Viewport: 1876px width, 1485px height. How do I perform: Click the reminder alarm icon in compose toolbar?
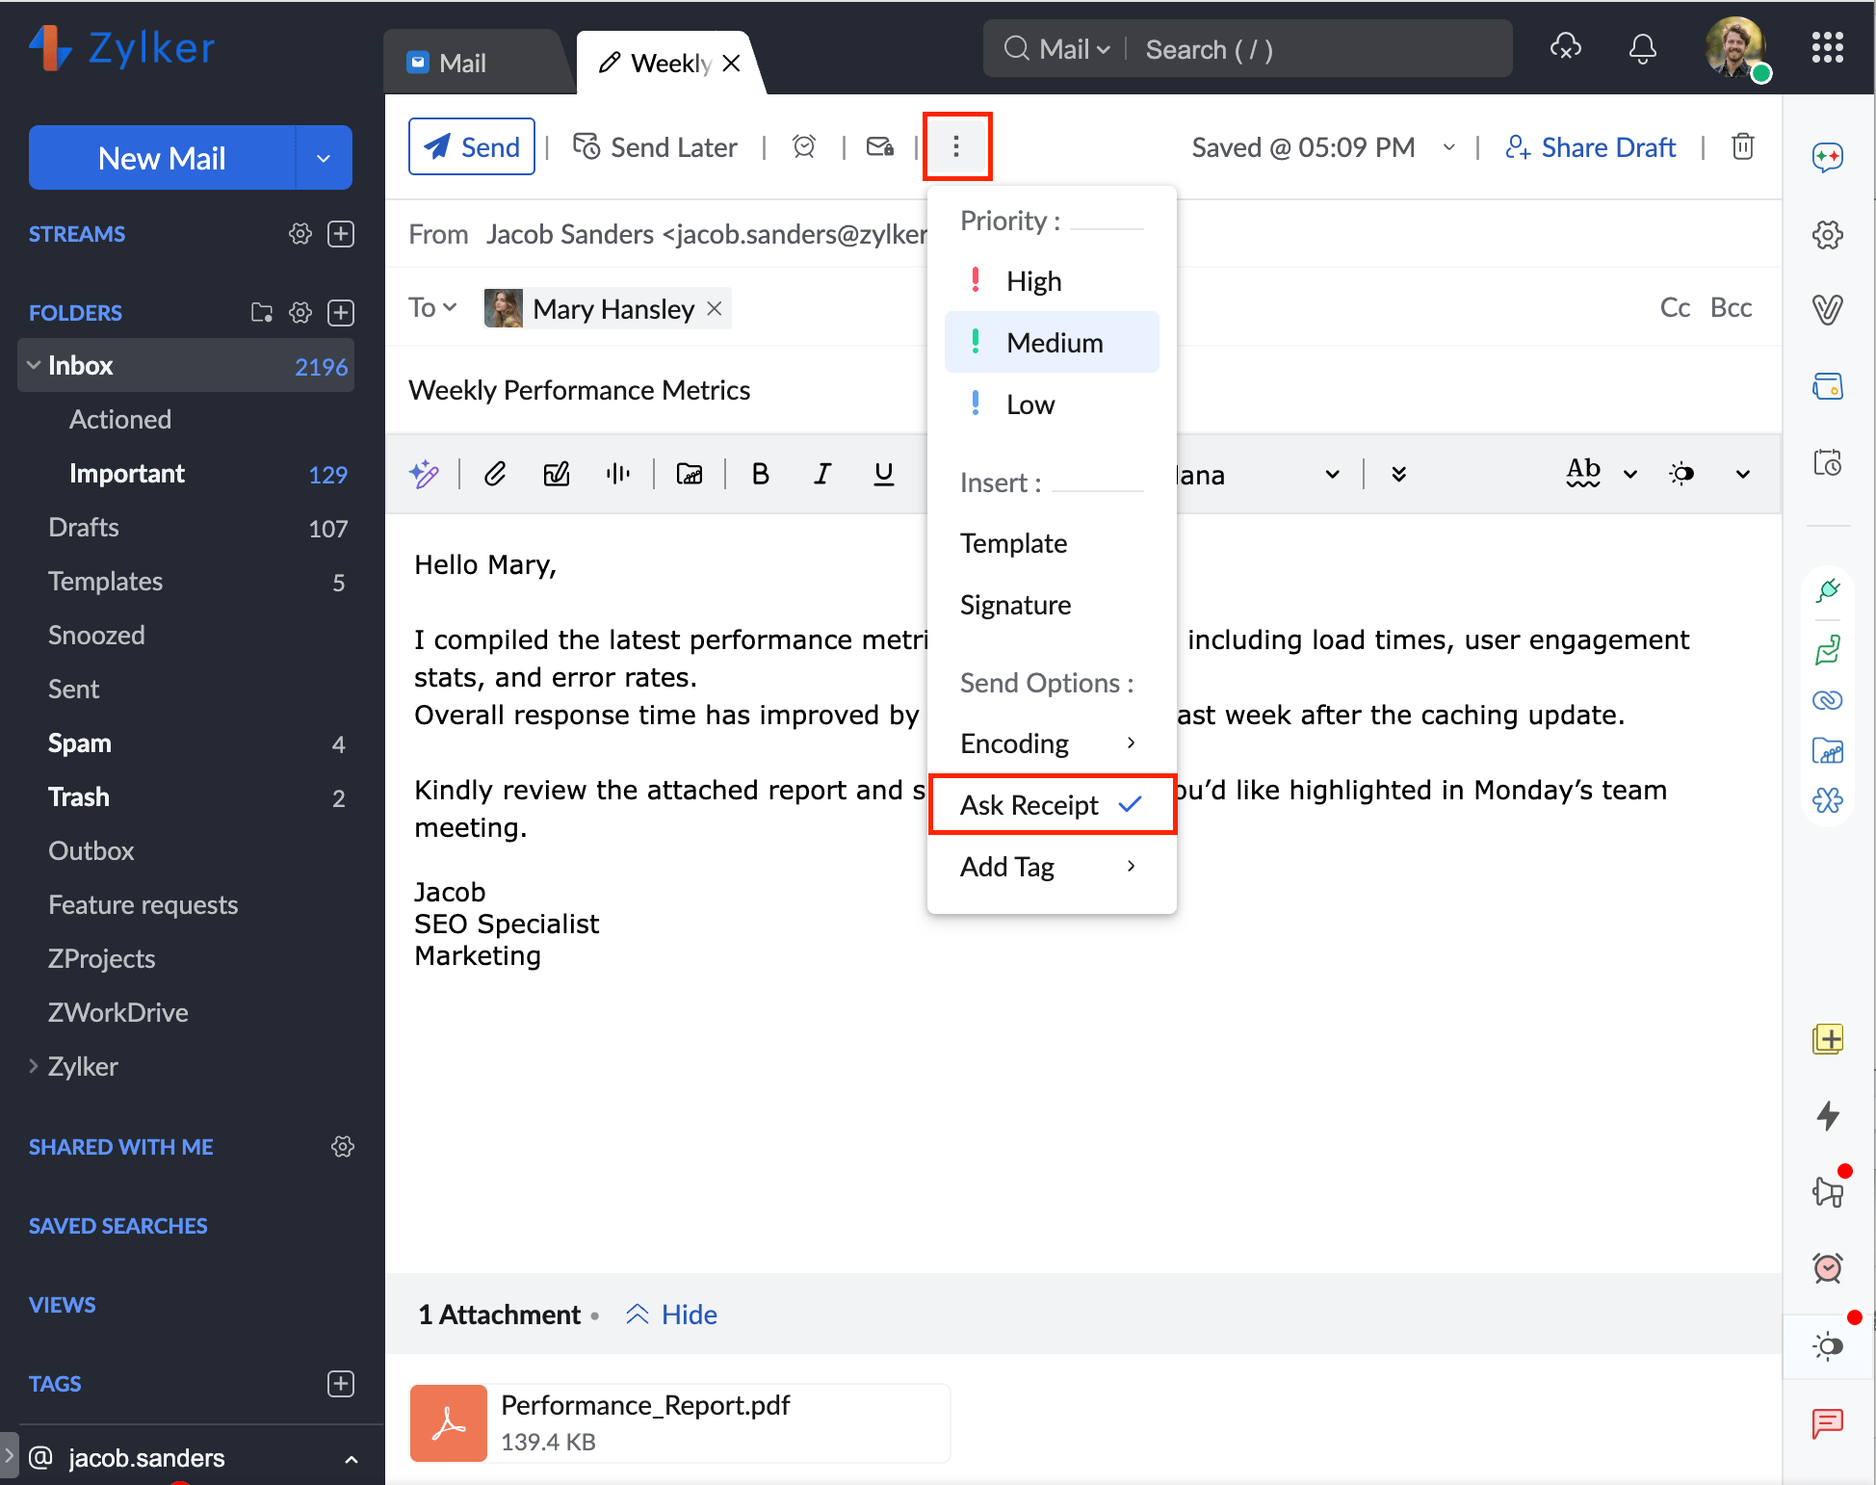(804, 146)
